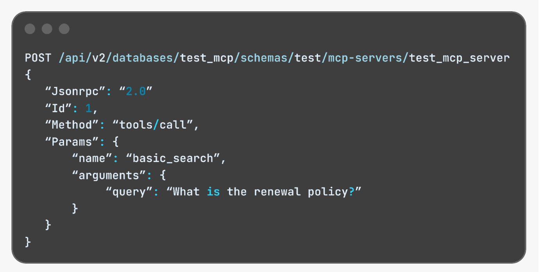Click the "Jsonrpc" key
The height and width of the screenshot is (272, 540).
pos(75,92)
